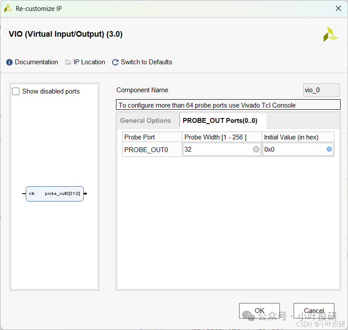
Task: Click the Vivado logo in title bar
Action: [x=8, y=8]
